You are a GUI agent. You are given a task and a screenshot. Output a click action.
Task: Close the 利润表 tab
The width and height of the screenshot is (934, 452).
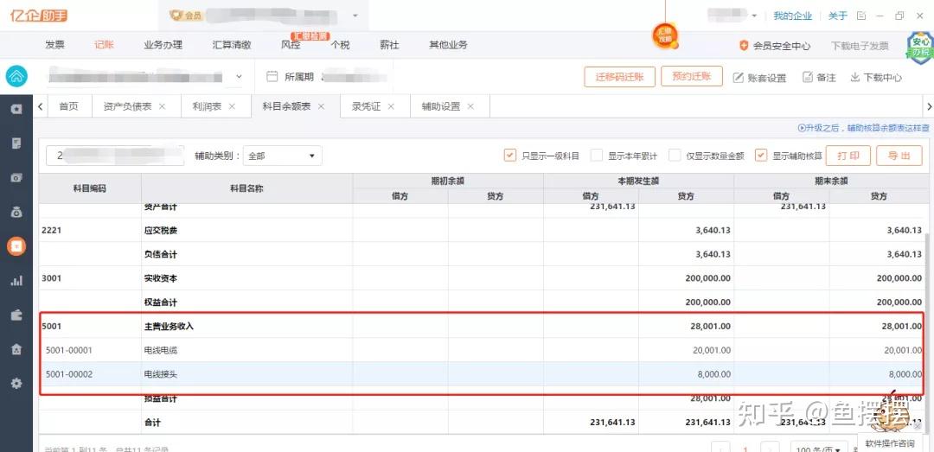coord(232,106)
